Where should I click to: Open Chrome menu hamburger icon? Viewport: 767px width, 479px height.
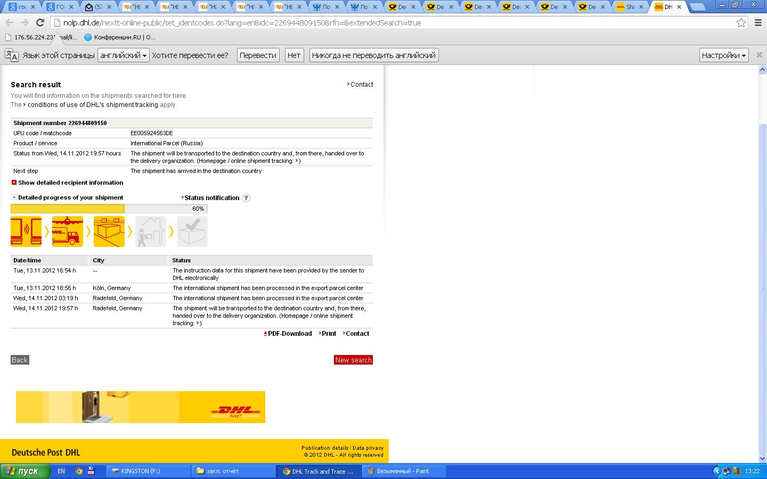[758, 23]
